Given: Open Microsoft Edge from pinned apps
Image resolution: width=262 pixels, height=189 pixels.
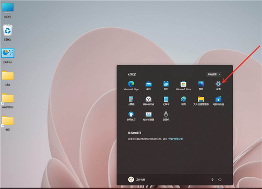Looking at the screenshot, I should tap(131, 86).
